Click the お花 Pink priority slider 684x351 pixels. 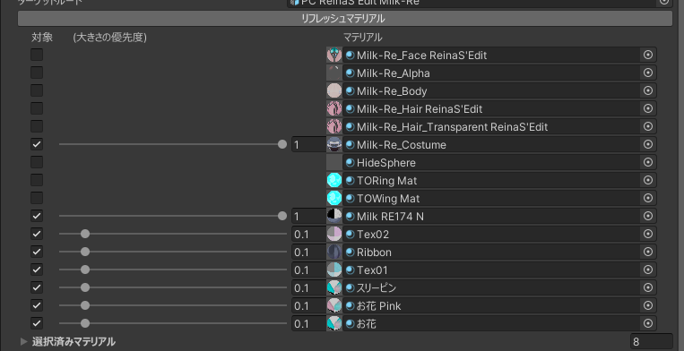(173, 305)
